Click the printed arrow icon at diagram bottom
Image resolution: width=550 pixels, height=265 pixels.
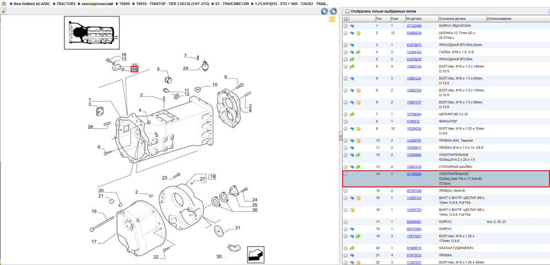click(x=256, y=254)
